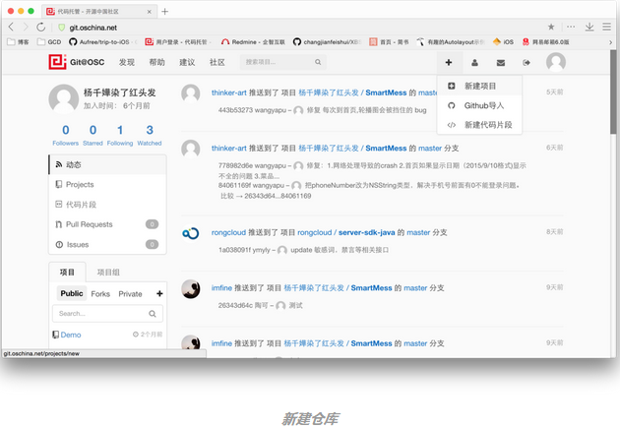Click the user profile icon in navbar

474,62
